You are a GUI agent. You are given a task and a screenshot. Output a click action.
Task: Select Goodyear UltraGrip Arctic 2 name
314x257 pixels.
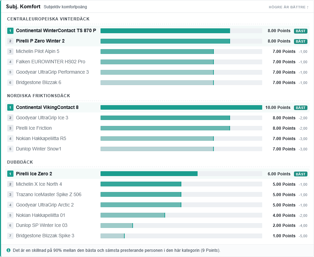[45, 205]
